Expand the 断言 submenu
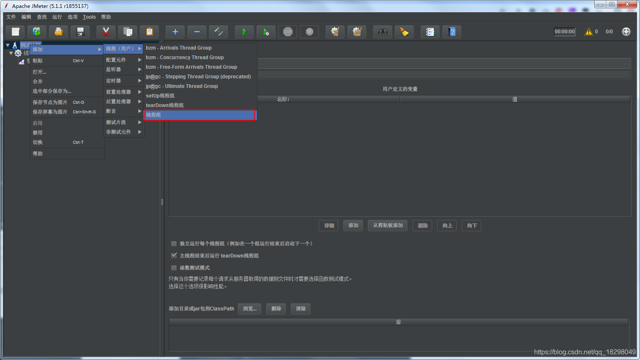The width and height of the screenshot is (640, 360). point(124,111)
